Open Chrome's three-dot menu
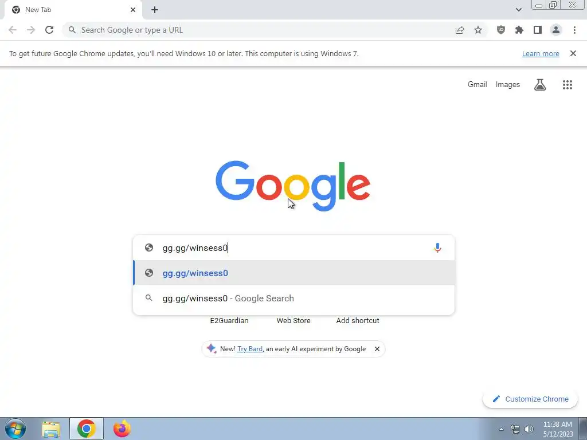This screenshot has width=587, height=440. coord(574,30)
